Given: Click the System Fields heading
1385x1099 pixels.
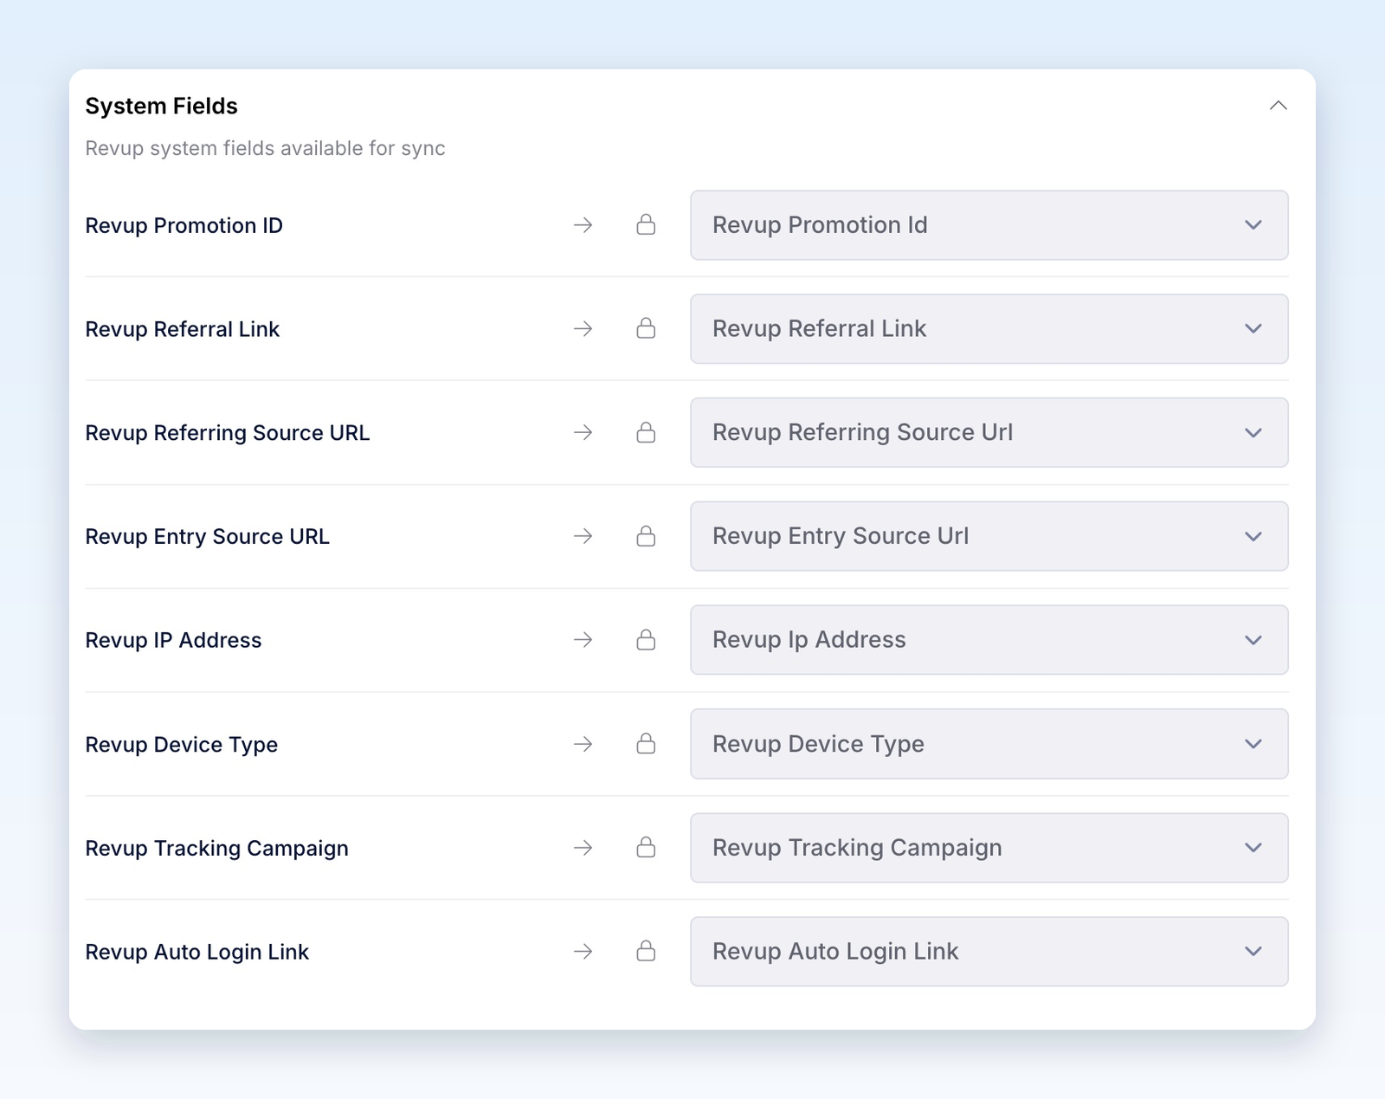Looking at the screenshot, I should pyautogui.click(x=161, y=106).
